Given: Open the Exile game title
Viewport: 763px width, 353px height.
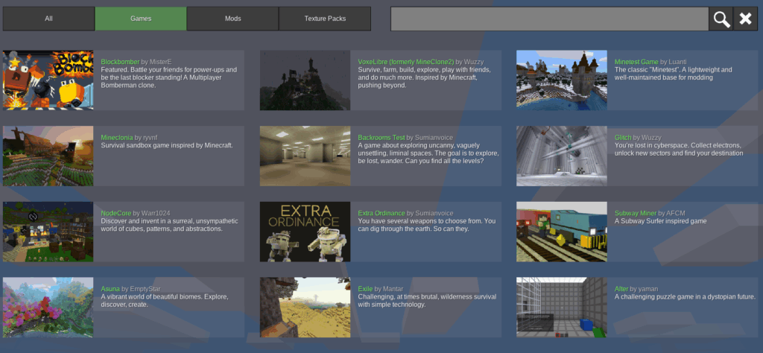Looking at the screenshot, I should [x=365, y=288].
